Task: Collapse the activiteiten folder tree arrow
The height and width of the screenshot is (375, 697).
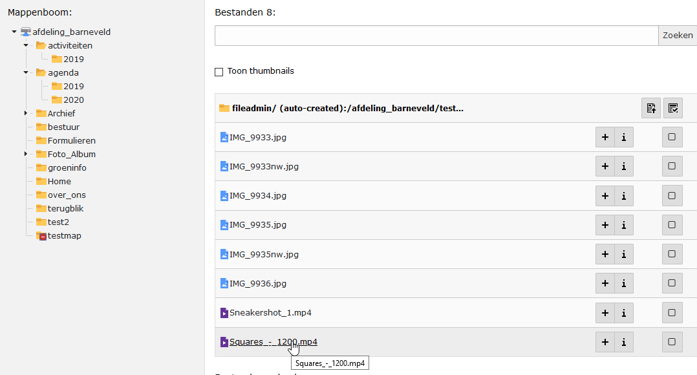Action: point(27,45)
